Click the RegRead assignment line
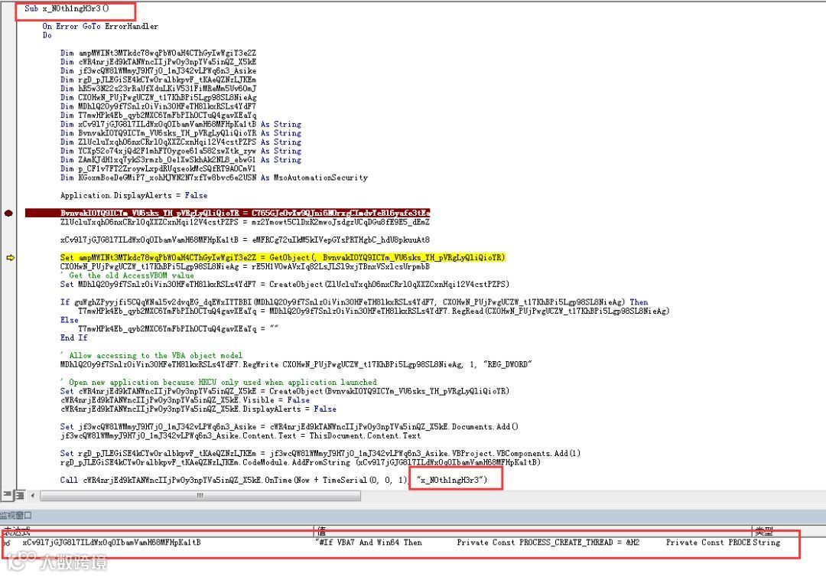This screenshot has height=577, width=826. point(373,311)
